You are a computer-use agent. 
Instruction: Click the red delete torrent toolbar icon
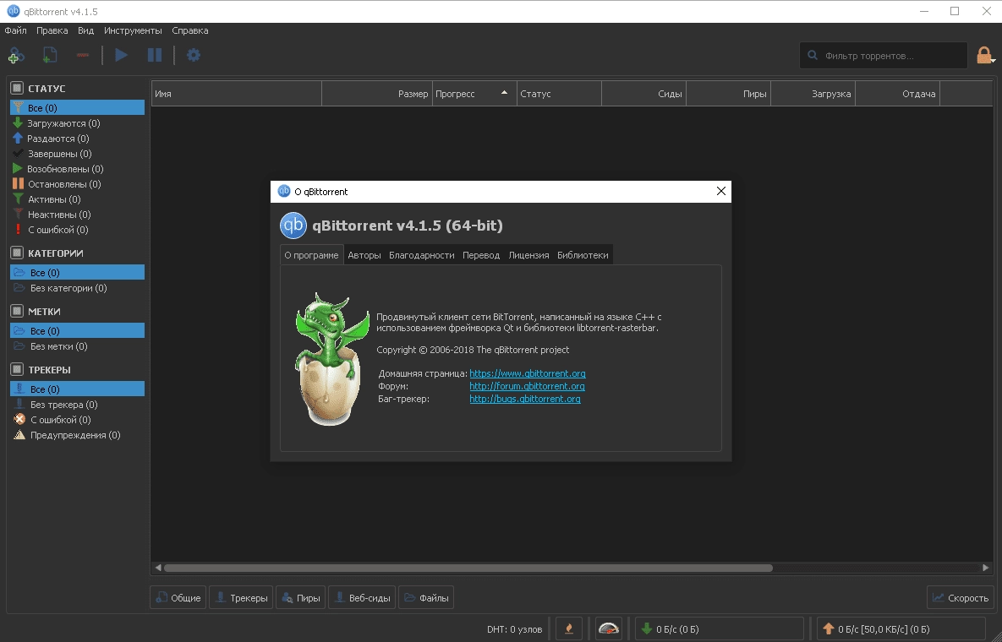(x=82, y=56)
